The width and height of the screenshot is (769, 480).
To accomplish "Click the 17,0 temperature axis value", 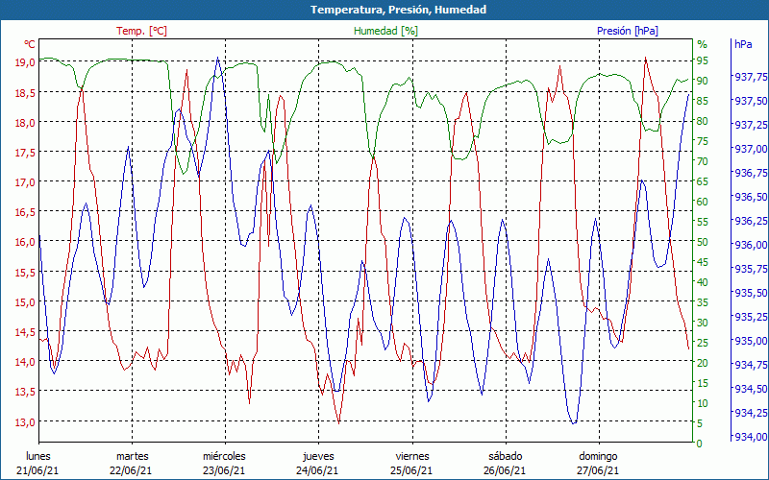I will click(26, 181).
